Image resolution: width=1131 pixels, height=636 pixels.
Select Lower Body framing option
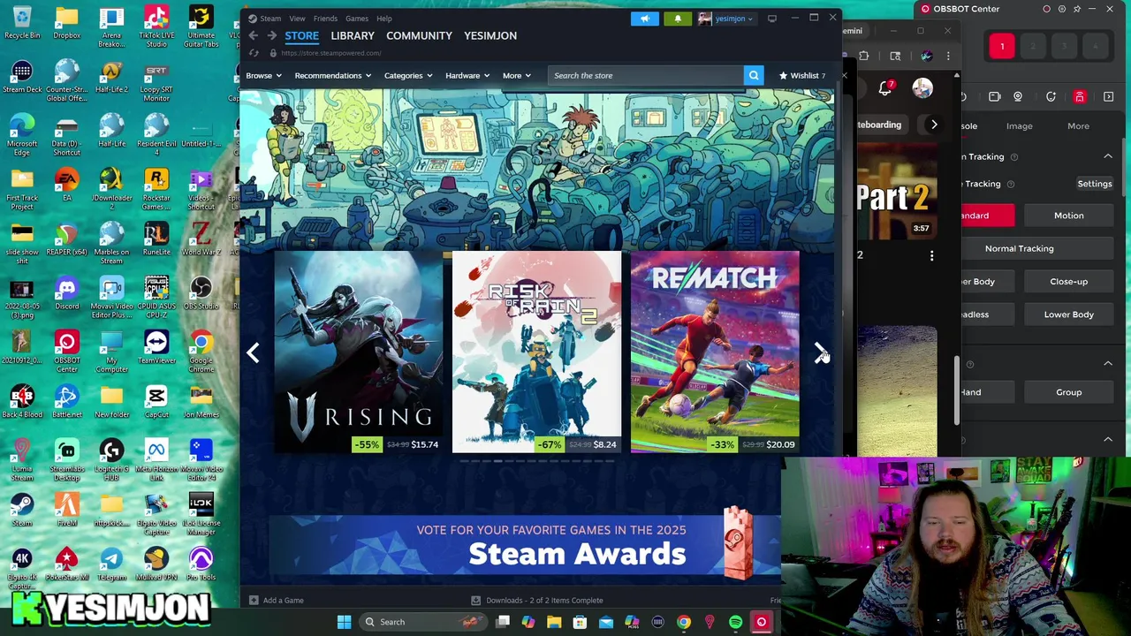[x=1068, y=314]
